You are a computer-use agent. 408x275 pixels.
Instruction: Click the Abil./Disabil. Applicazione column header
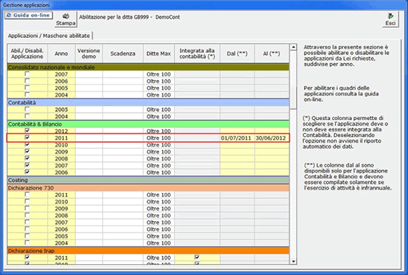(27, 53)
